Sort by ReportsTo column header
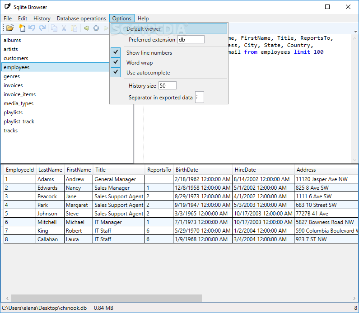359x313 pixels. pos(159,170)
